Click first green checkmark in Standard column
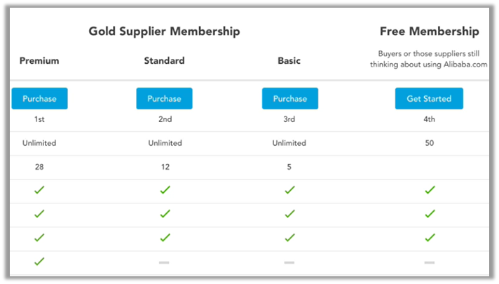499x284 pixels. [165, 190]
